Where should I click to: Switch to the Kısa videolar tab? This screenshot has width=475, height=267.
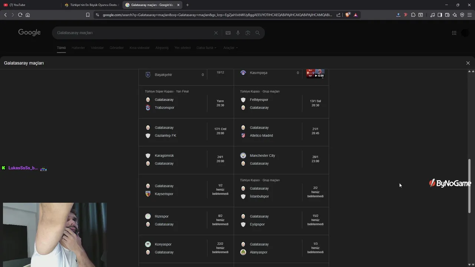pos(140,48)
